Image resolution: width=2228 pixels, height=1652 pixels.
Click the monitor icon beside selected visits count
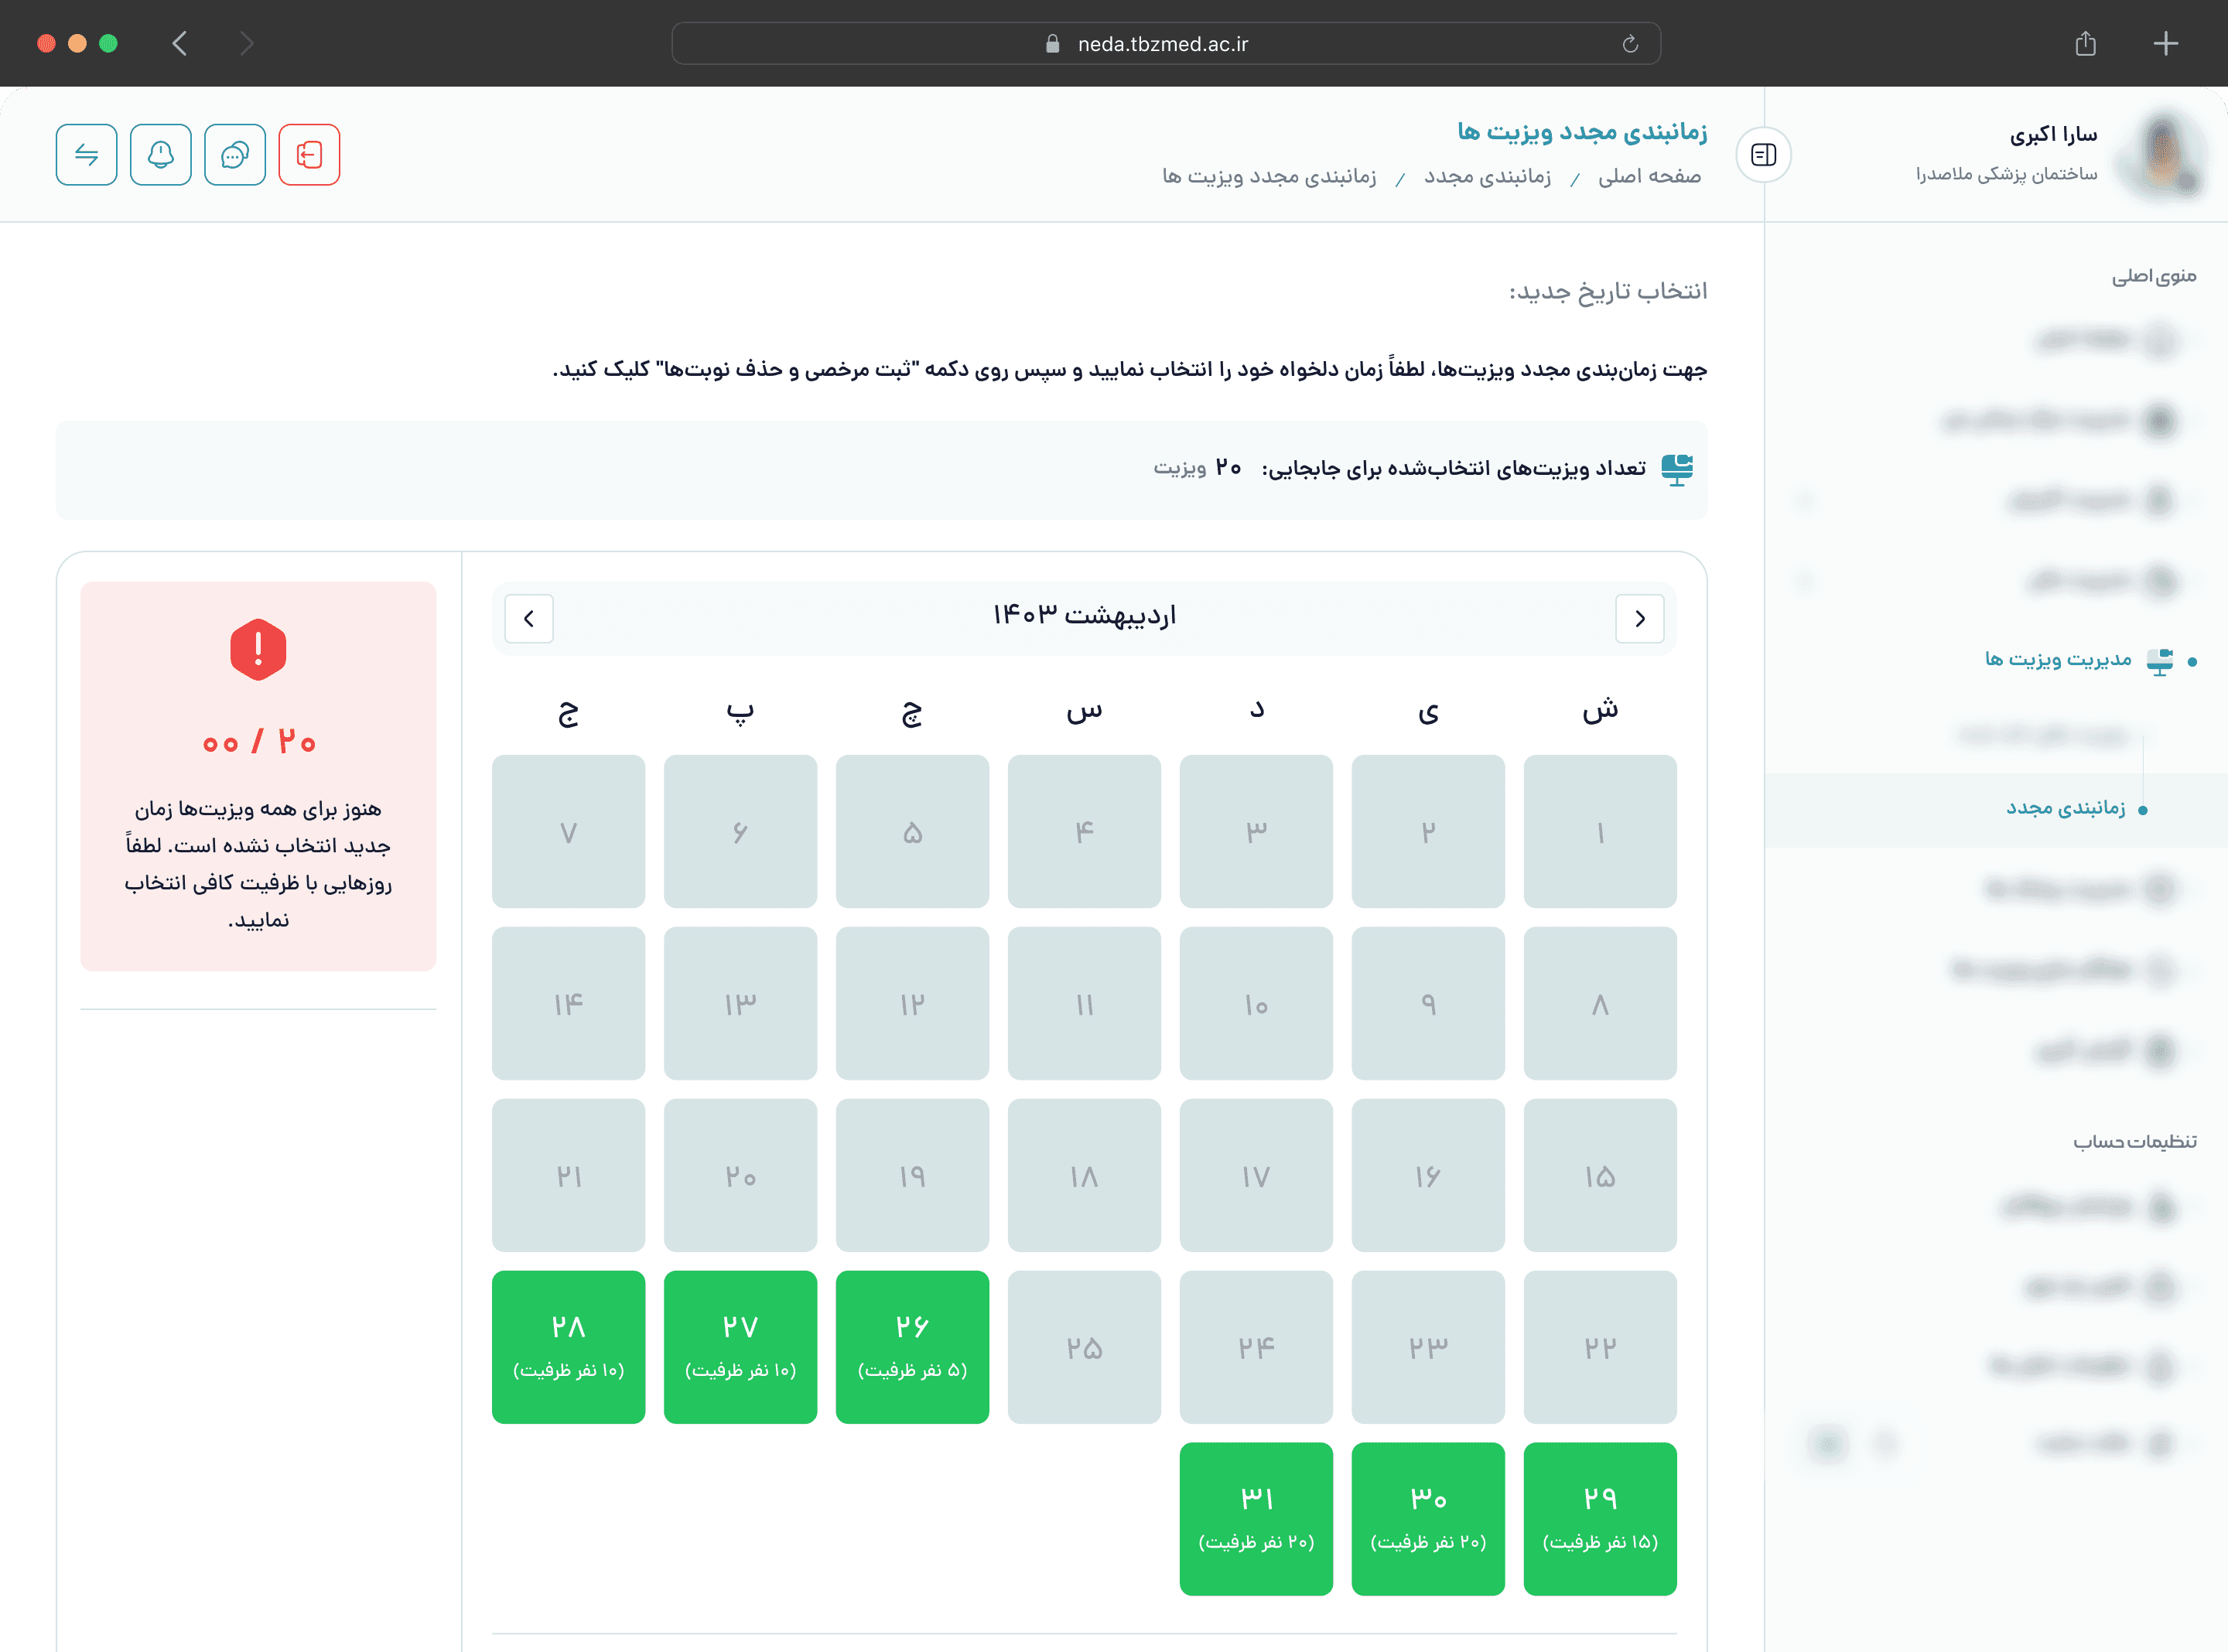1677,469
